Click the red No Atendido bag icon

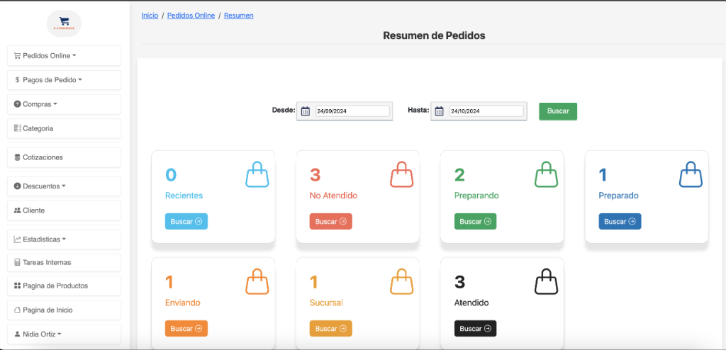point(401,174)
